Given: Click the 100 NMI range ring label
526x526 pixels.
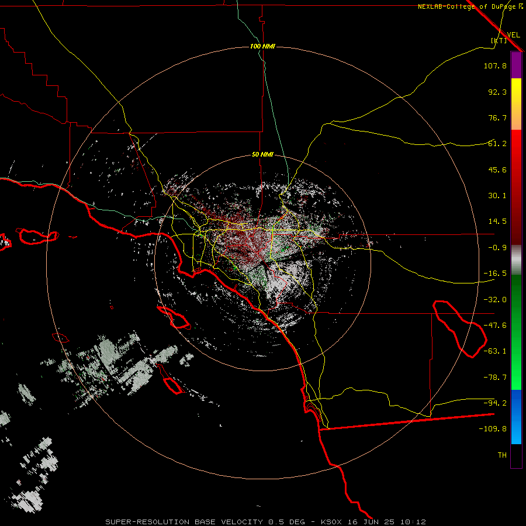Looking at the screenshot, I should click(262, 46).
